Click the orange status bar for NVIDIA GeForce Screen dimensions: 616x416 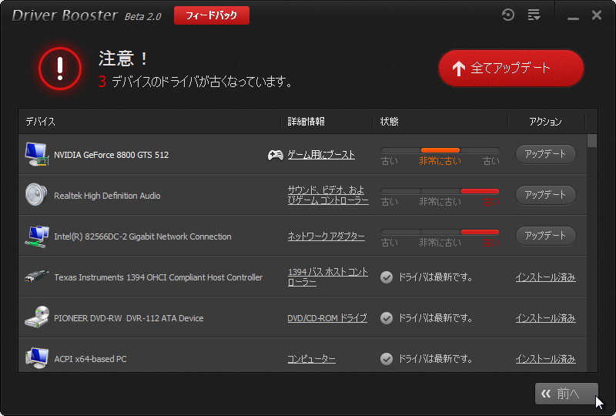point(440,150)
